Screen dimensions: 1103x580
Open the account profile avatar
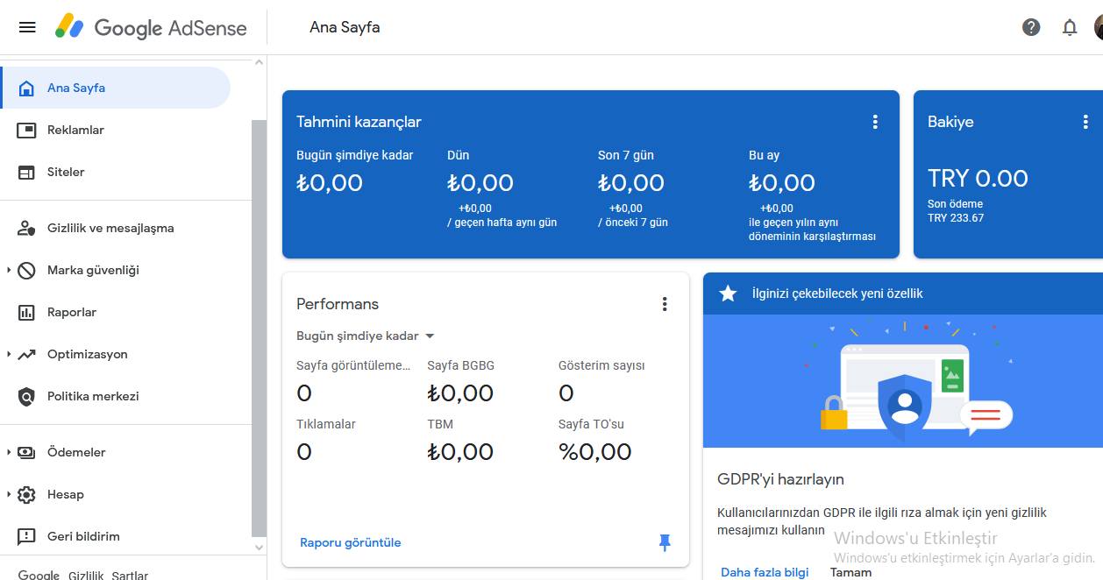point(1099,27)
